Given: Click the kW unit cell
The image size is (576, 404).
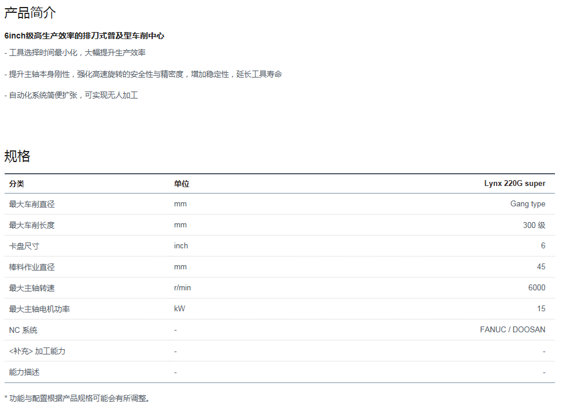Looking at the screenshot, I should coord(179,309).
